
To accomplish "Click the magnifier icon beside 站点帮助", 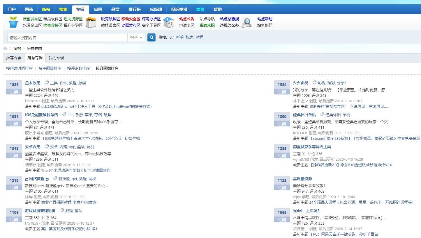I will (247, 22).
